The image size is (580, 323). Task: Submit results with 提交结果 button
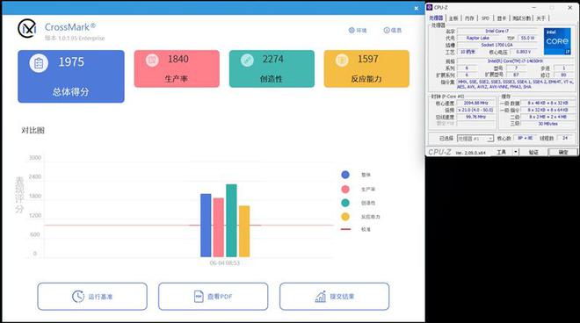[335, 297]
